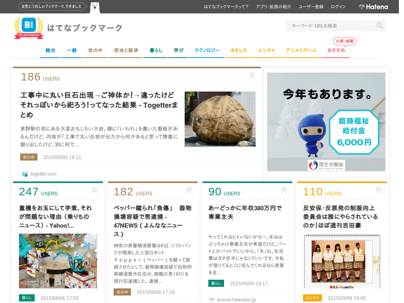
Task: Click the 2015/09/06 17:24 timestamp
Action: pyautogui.click(x=155, y=292)
